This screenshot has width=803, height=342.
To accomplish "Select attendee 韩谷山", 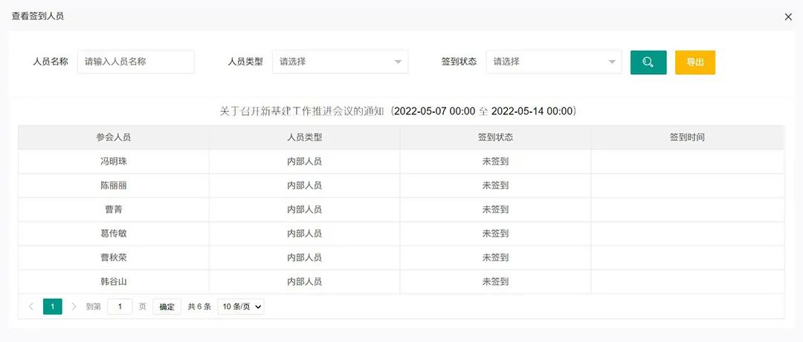I will click(113, 282).
